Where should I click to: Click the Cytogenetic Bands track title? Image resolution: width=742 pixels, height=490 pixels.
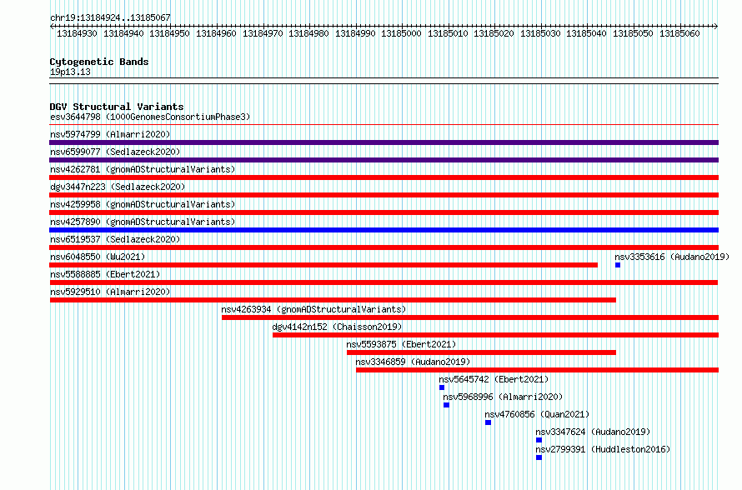click(99, 62)
